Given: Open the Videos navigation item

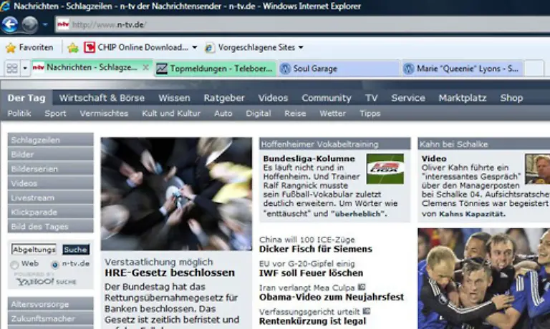Looking at the screenshot, I should click(x=273, y=98).
